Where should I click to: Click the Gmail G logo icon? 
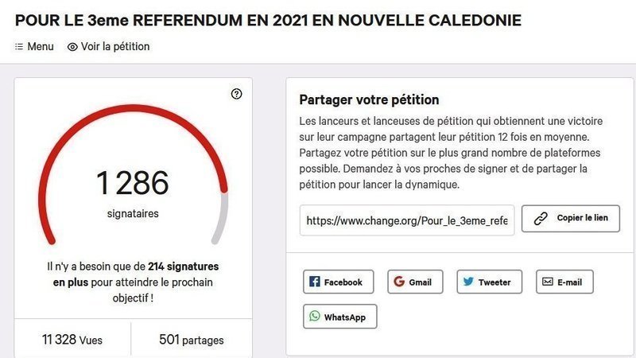(x=399, y=282)
